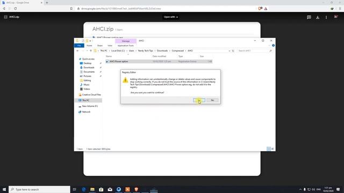Open Downloads in navigation pane
The width and height of the screenshot is (344, 193).
coord(89,68)
